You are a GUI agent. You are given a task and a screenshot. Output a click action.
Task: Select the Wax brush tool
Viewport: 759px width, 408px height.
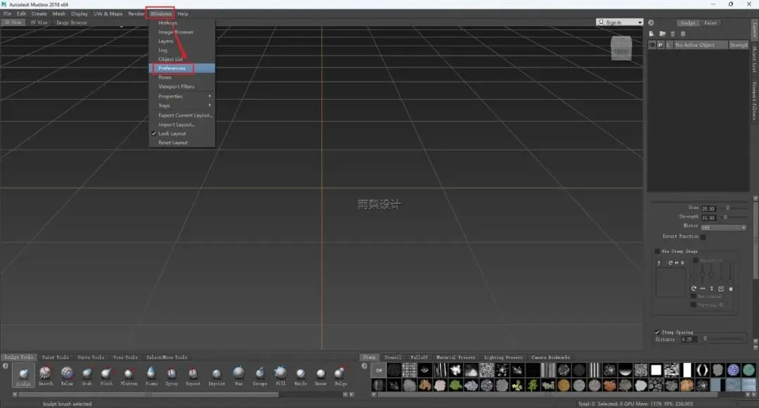click(x=239, y=375)
